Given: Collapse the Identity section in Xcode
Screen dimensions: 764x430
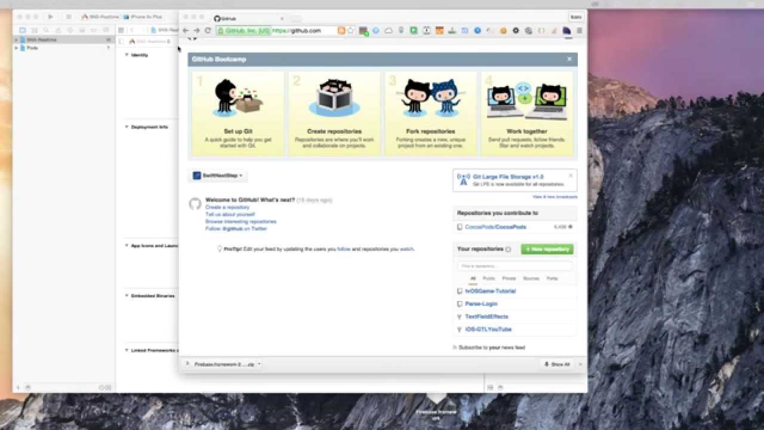Looking at the screenshot, I should pos(127,54).
